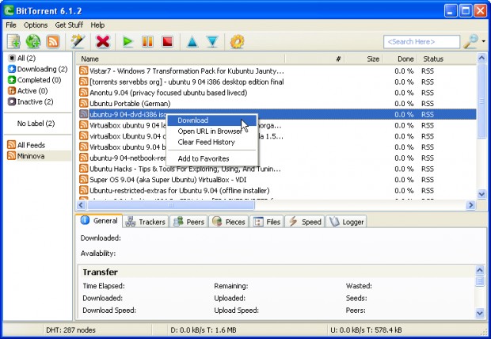This screenshot has height=339, width=491.
Task: Click the horizontal scrollbar left arrow
Action: tap(81, 205)
